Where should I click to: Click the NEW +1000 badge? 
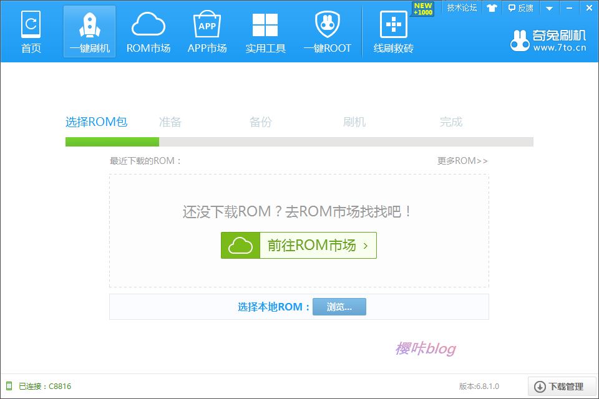click(423, 9)
